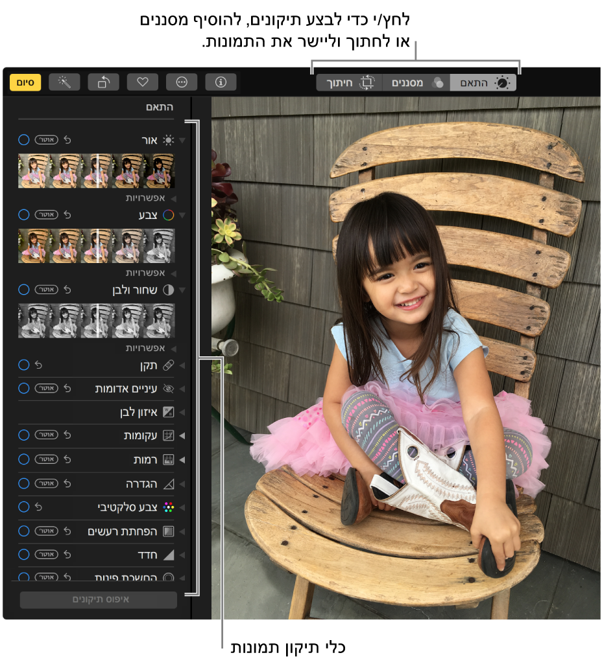Switch to the Crop (חיתוך) tab

(349, 83)
